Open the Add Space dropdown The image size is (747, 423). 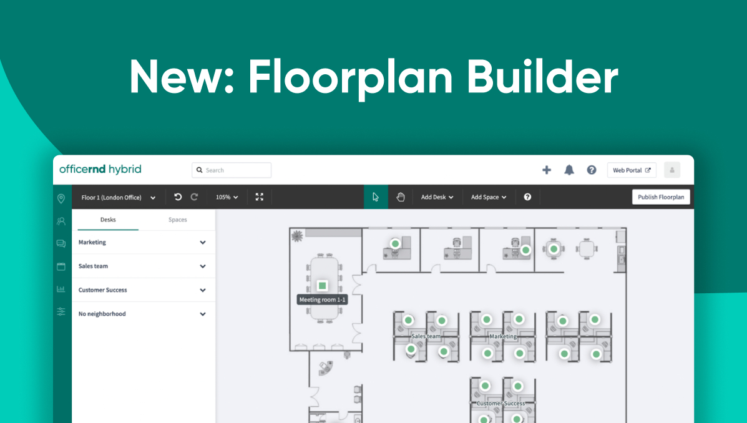pyautogui.click(x=488, y=197)
